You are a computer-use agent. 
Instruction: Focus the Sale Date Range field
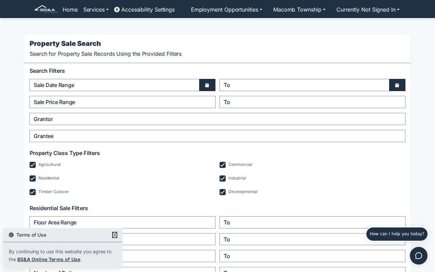pos(115,85)
